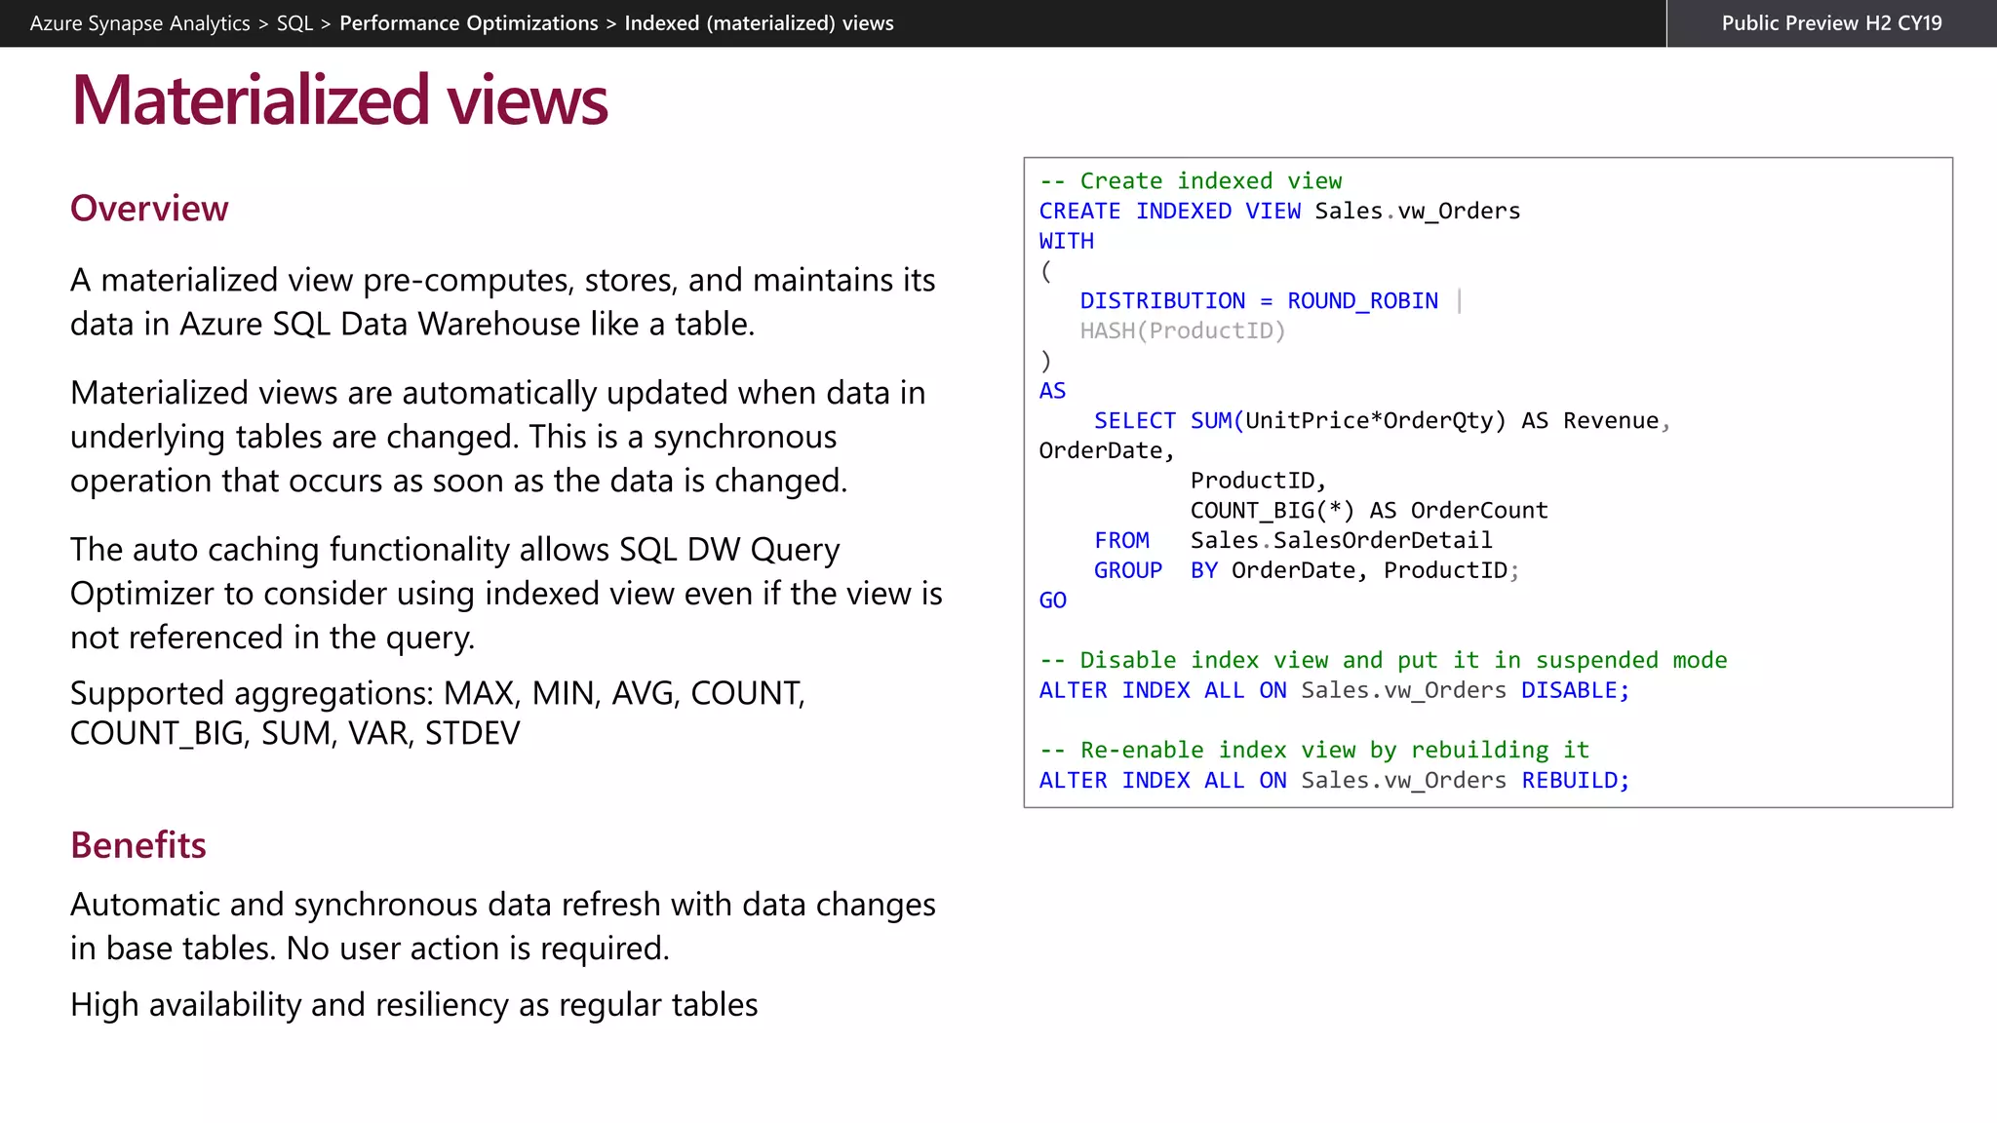This screenshot has width=1997, height=1123.
Task: Click the 'Supported aggregations' line
Action: 438,713
